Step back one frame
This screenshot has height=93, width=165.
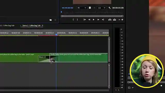click(89, 20)
